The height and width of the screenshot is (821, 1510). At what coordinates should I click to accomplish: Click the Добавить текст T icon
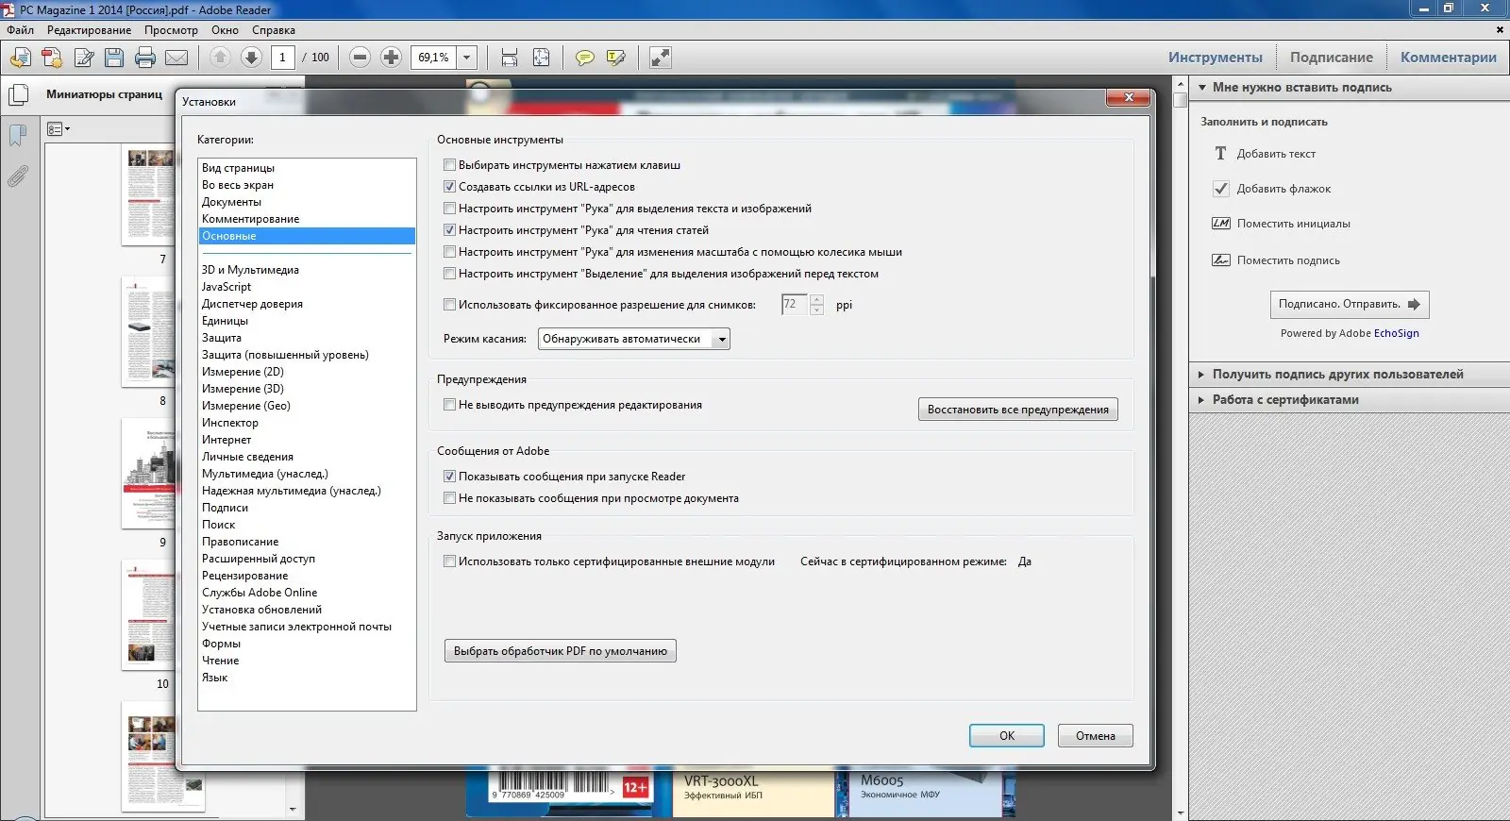pyautogui.click(x=1220, y=153)
